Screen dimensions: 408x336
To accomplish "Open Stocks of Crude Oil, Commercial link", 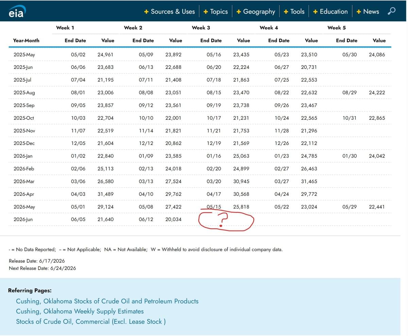I will 91,321.
